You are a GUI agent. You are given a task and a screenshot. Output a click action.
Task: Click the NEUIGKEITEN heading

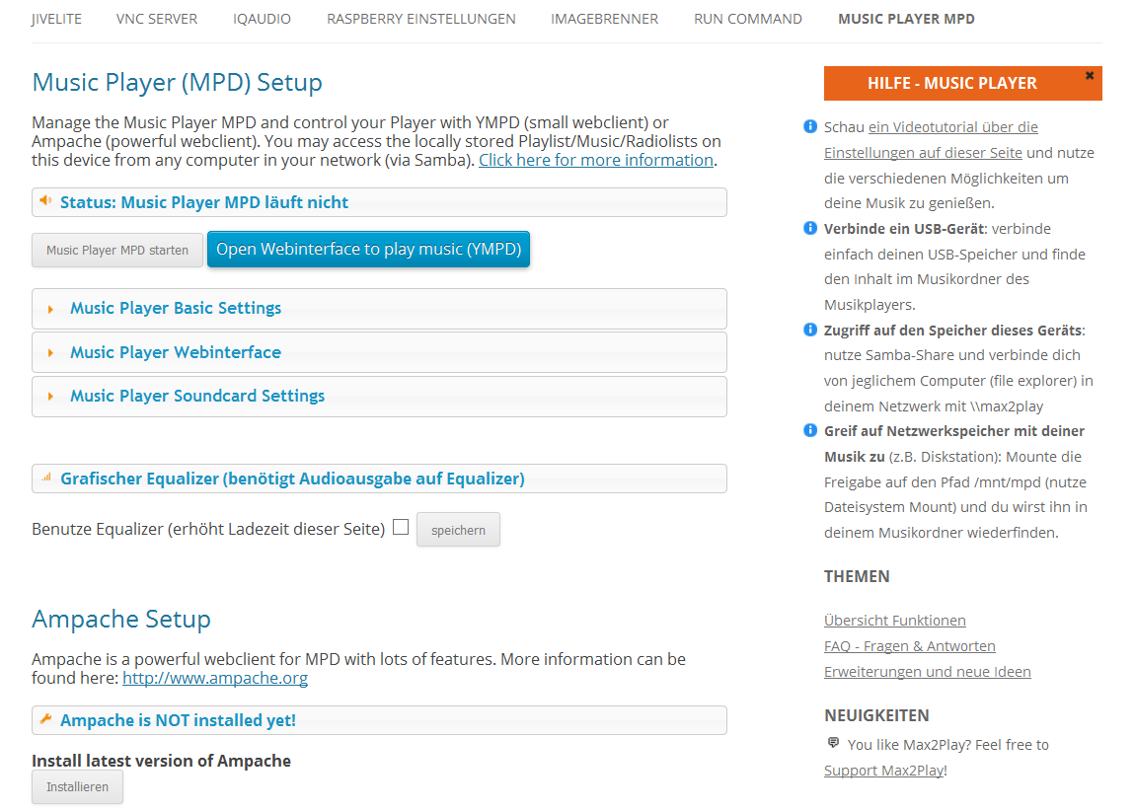pos(876,715)
